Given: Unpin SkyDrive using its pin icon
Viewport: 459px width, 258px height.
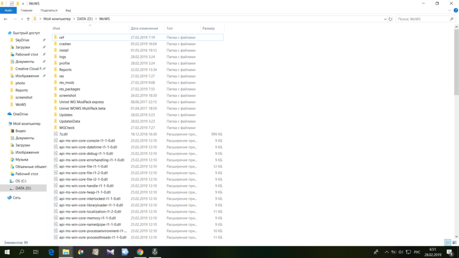Looking at the screenshot, I should [44, 40].
